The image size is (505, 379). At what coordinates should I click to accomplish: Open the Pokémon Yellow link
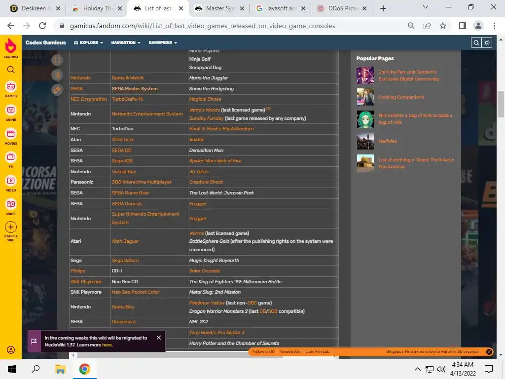[x=207, y=303]
